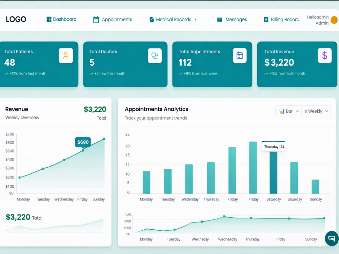Open the chat support bubble icon
Image resolution: width=339 pixels, height=254 pixels.
tap(332, 238)
